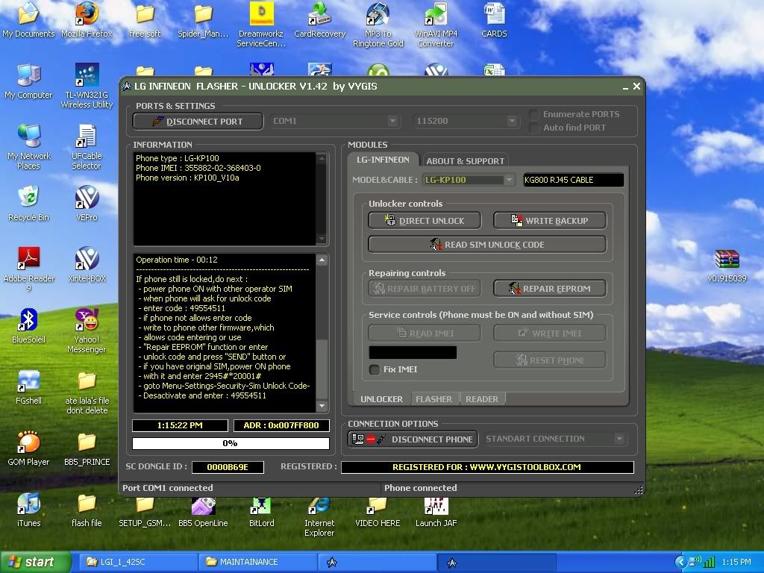Launch Internet Explorer from the desktop

click(319, 516)
